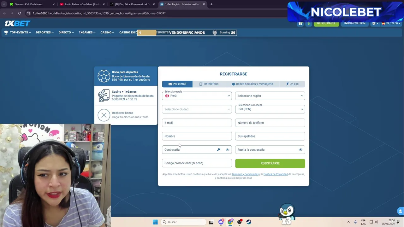Open a new browser tab
This screenshot has width=404, height=227.
tap(211, 4)
